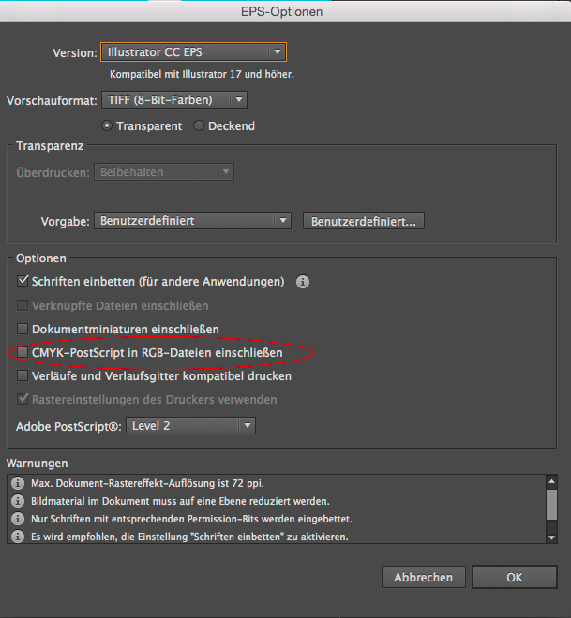Select the Deckend radio button
Screen dimensions: 571x618
point(199,126)
